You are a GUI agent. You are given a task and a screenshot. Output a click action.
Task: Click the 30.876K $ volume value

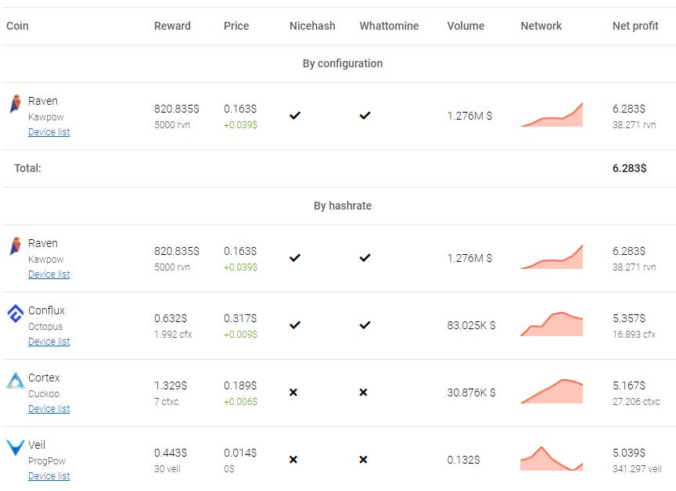pyautogui.click(x=471, y=392)
